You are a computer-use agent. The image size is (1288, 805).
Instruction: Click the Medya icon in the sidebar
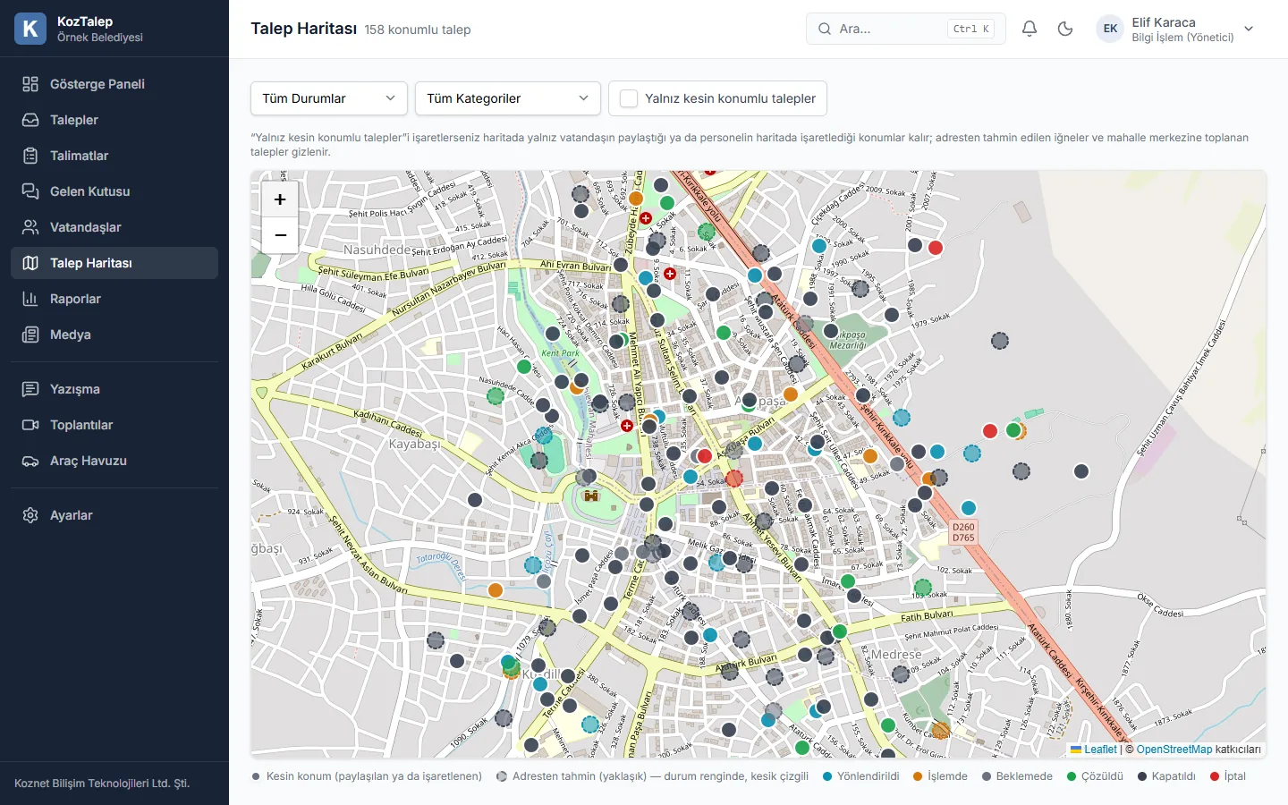click(30, 335)
